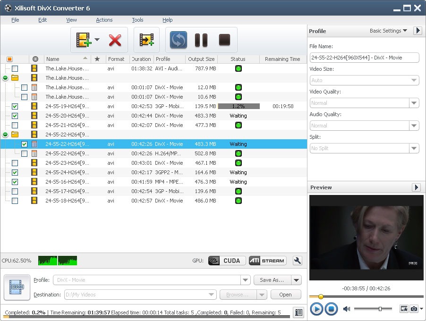Click the Open destination button
426x321 pixels.
click(x=286, y=295)
